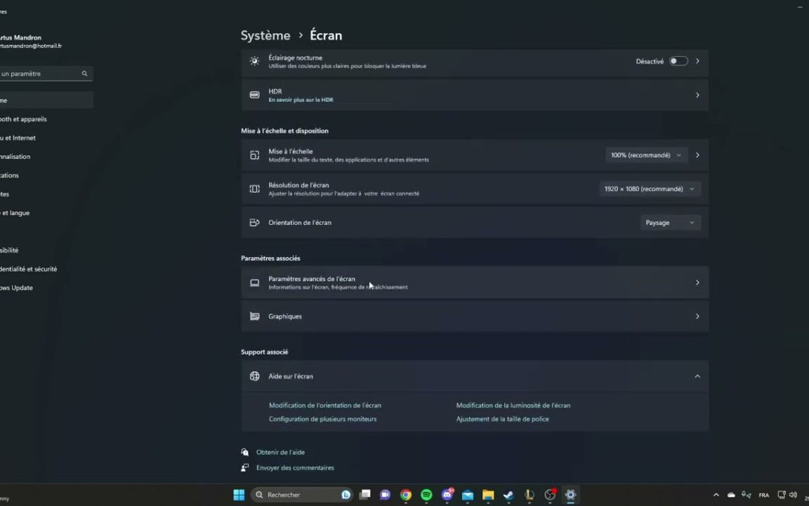Viewport: 809px width, 506px height.
Task: Open the 1920 × 1080 resolution dropdown
Action: (x=649, y=189)
